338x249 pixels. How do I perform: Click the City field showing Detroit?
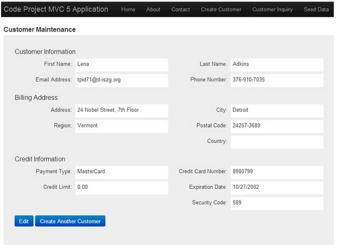point(277,111)
